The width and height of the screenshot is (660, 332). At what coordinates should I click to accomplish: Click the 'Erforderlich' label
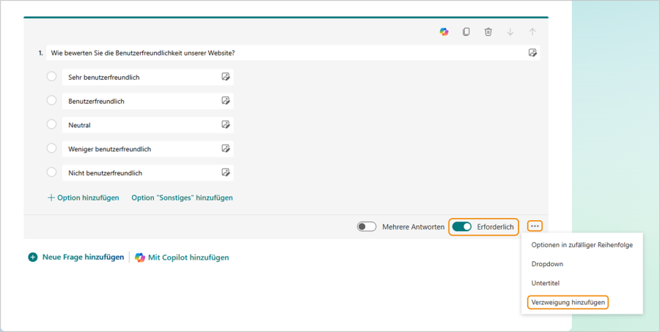point(495,227)
